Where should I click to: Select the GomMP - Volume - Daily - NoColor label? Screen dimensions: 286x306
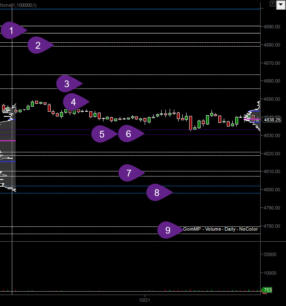(x=220, y=229)
